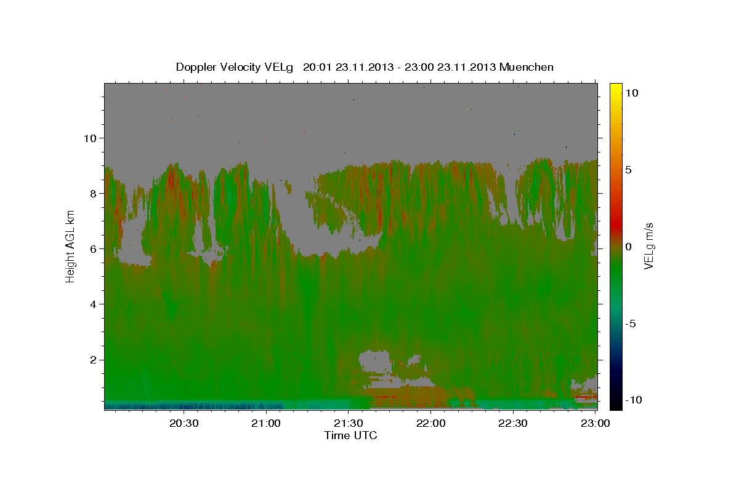Viewport: 739px width, 492px height.
Task: Click the '21:30' time axis label
Action: click(x=349, y=423)
